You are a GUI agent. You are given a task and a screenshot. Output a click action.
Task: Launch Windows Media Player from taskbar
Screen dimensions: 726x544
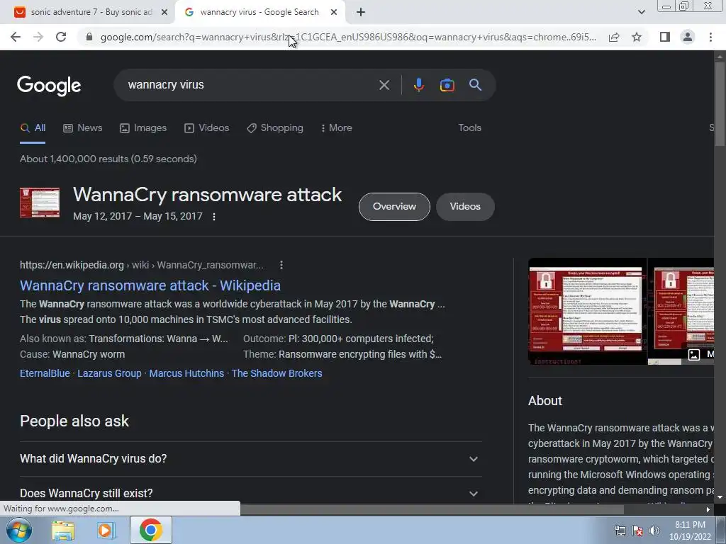point(106,531)
